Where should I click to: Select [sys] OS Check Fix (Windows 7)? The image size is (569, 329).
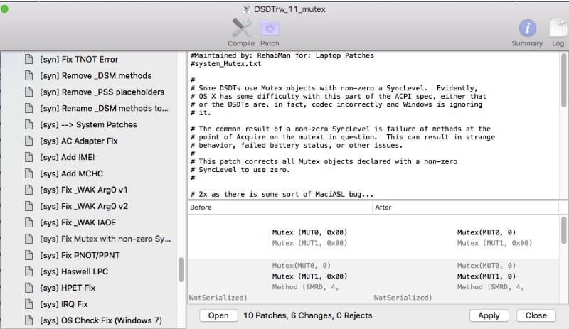coord(101,321)
